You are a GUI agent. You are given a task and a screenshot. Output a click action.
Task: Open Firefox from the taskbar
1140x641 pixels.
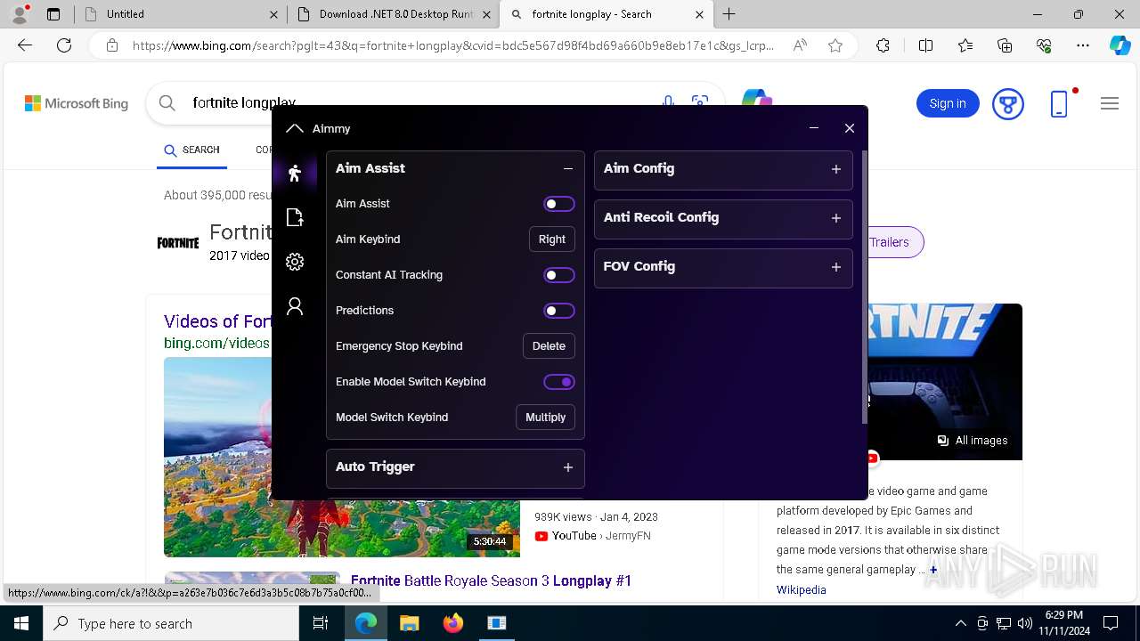click(x=453, y=623)
